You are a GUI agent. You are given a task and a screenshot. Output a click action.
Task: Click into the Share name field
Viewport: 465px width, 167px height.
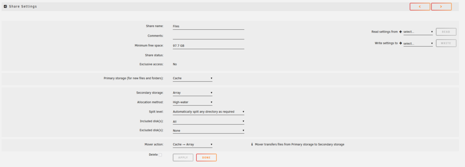208,26
